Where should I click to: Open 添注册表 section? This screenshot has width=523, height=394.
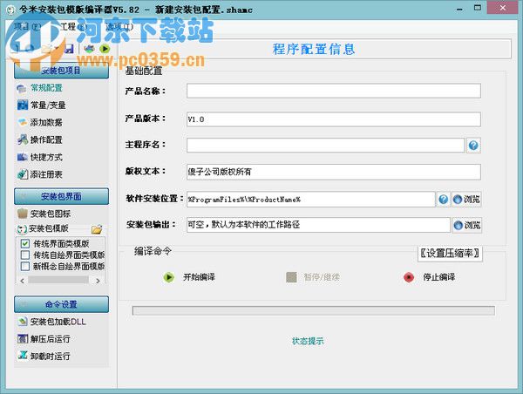[x=40, y=174]
